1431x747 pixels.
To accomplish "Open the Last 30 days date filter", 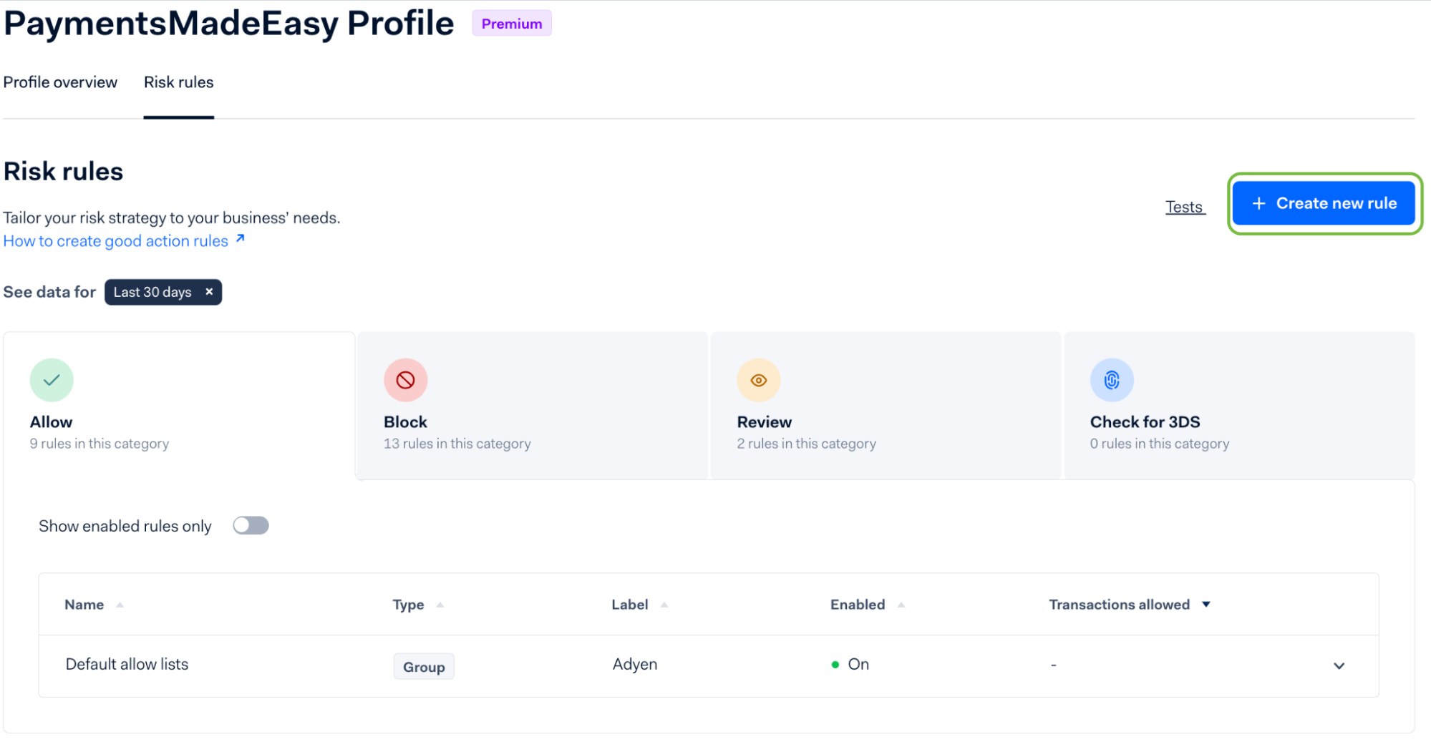I will [x=152, y=293].
